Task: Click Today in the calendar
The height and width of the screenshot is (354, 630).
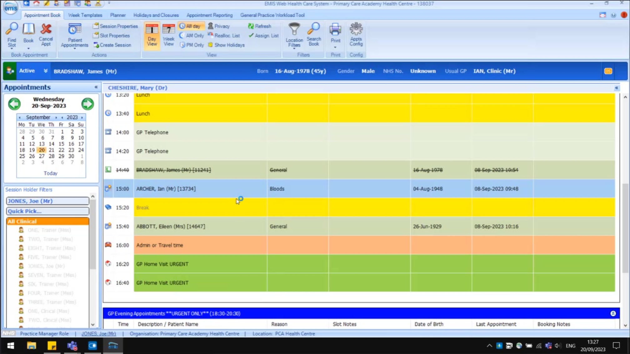Action: click(x=51, y=173)
